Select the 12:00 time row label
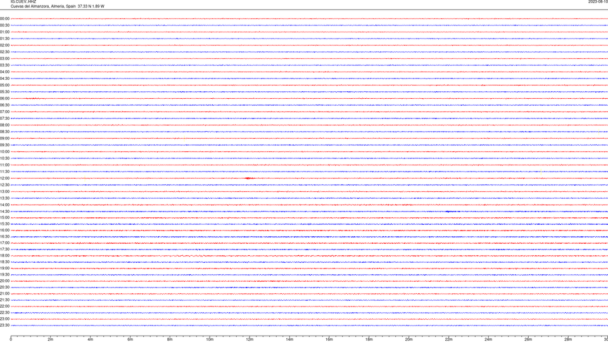Viewport: 608px width, 342px height. (4, 179)
